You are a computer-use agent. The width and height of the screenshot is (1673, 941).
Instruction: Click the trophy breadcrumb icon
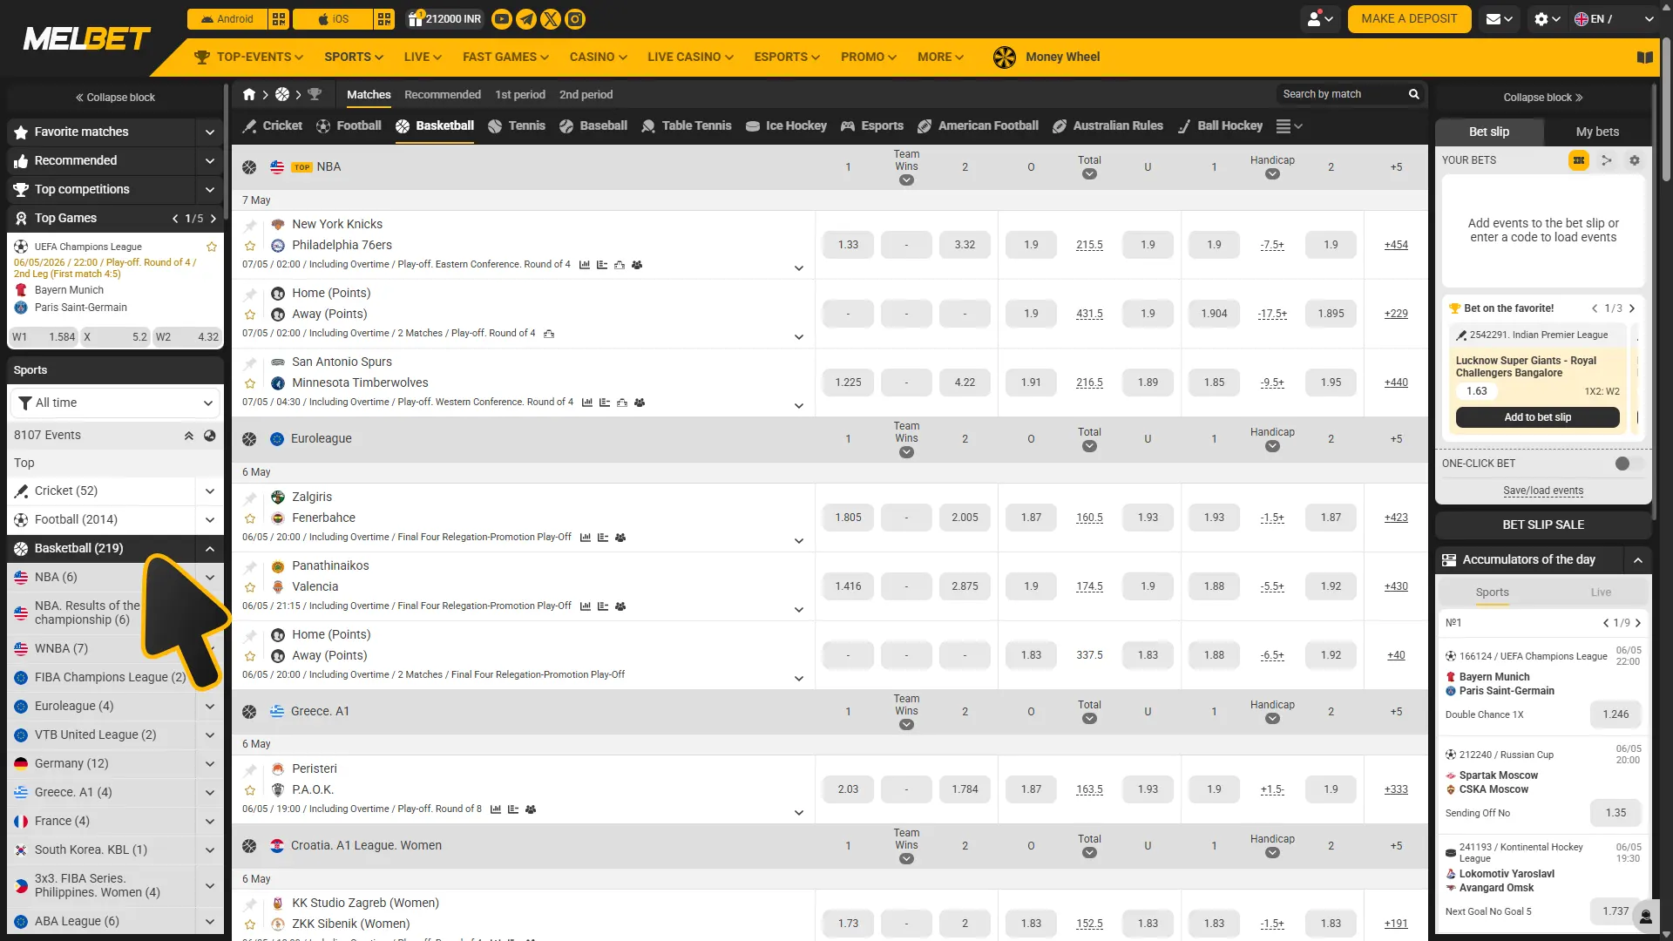[315, 94]
